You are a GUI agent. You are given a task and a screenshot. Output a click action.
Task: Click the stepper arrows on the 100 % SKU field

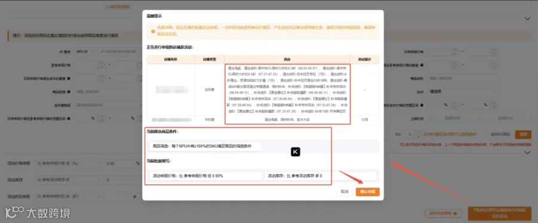[418, 134]
